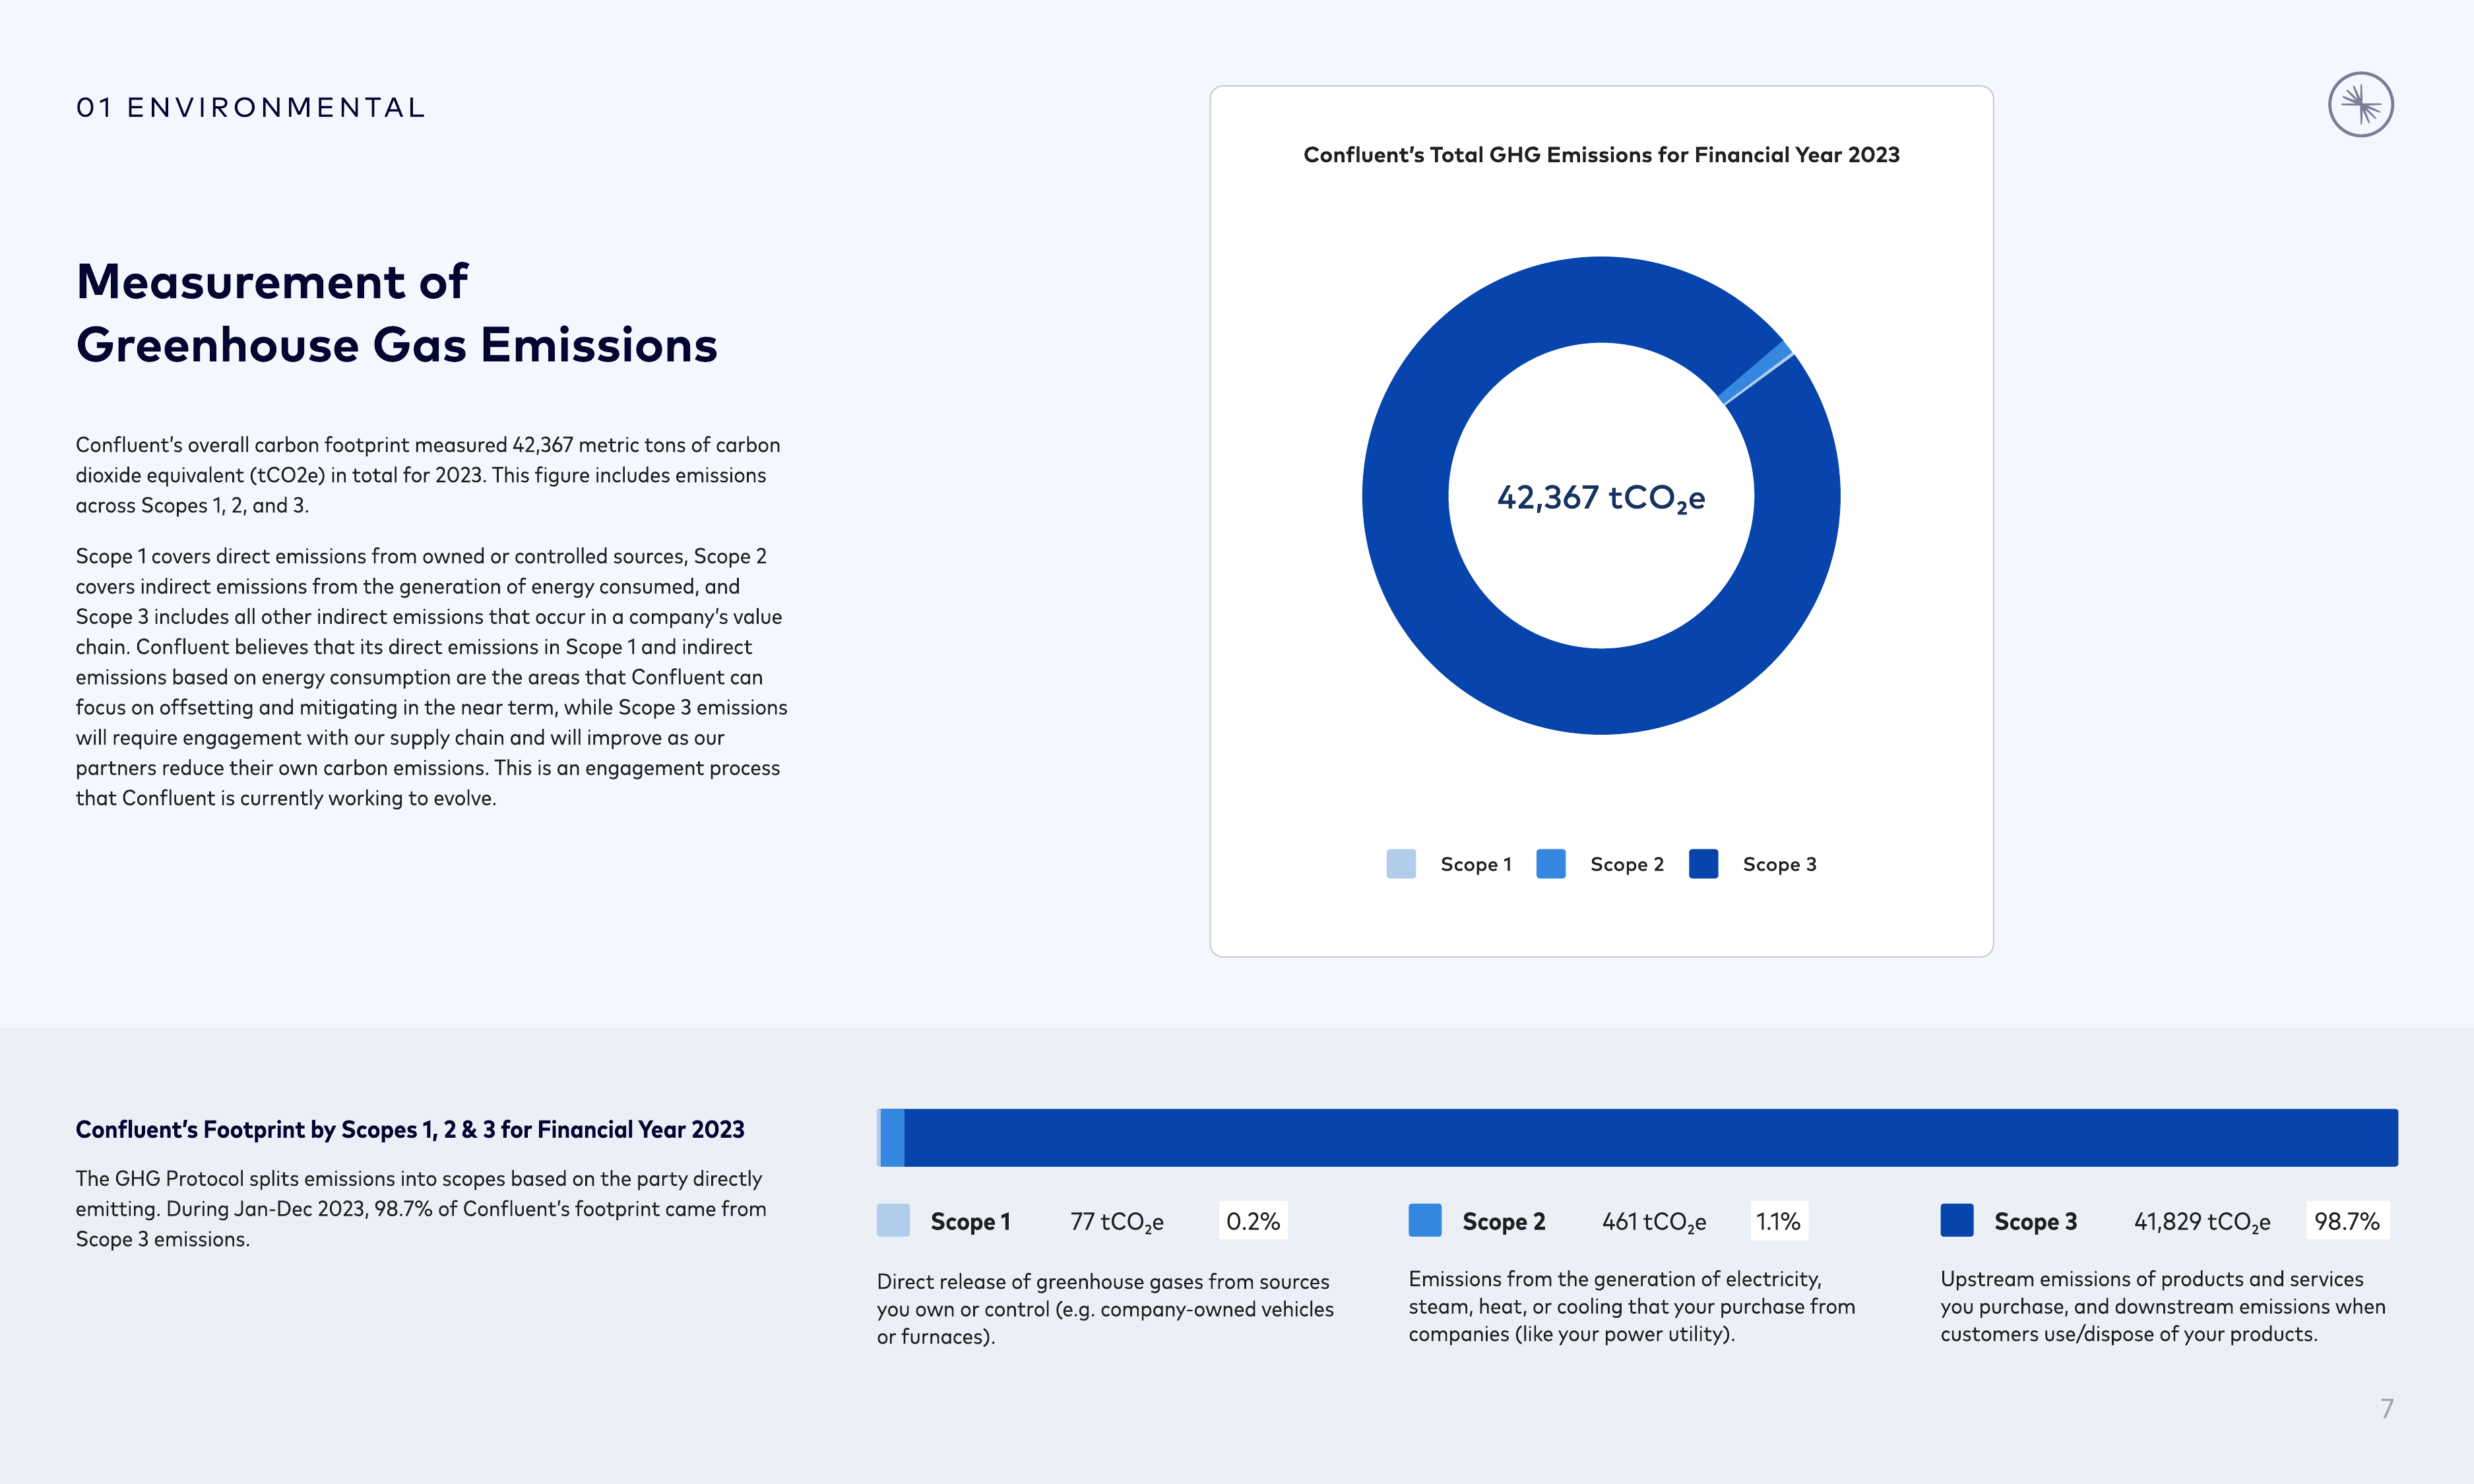Click the 'Emissions from the generation of electricity' description
Viewport: 2474px width, 1484px height.
[1632, 1306]
